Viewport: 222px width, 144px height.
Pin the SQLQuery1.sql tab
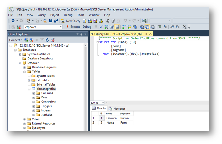point(146,34)
